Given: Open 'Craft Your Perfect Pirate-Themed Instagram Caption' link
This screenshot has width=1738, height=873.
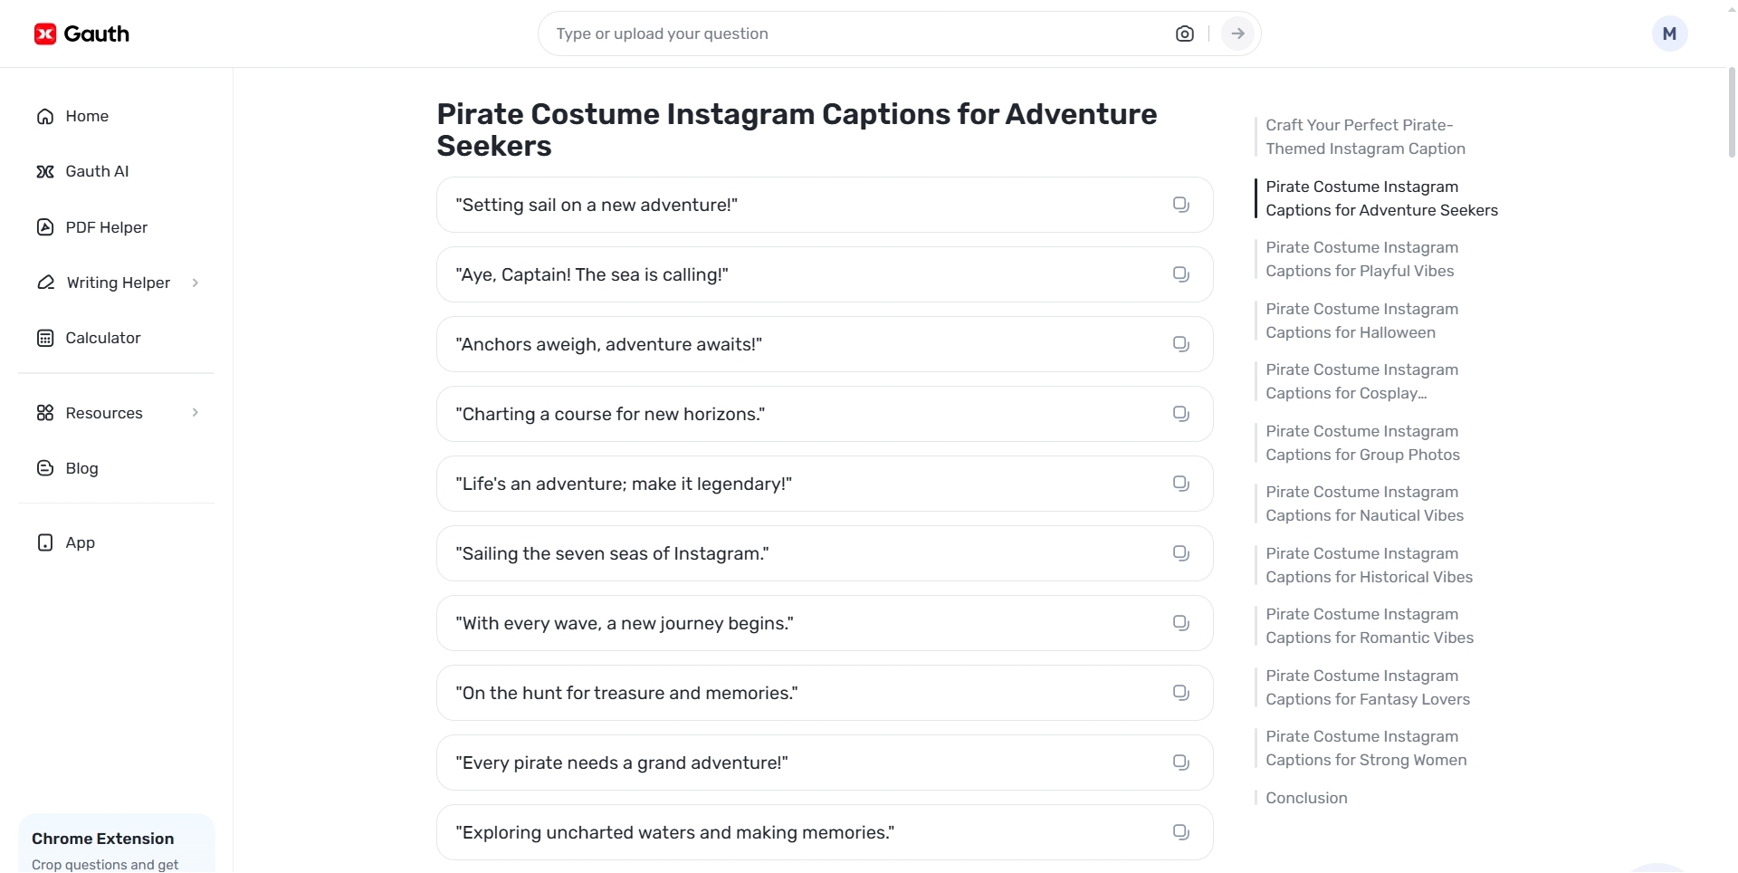Looking at the screenshot, I should click(x=1366, y=136).
